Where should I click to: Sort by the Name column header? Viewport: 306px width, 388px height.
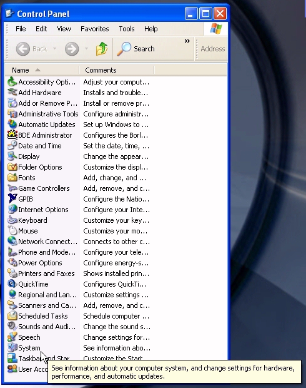(x=42, y=70)
